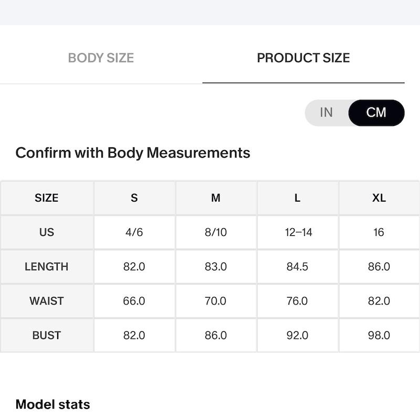Select the PRODUCT SIZE tab

tap(303, 58)
